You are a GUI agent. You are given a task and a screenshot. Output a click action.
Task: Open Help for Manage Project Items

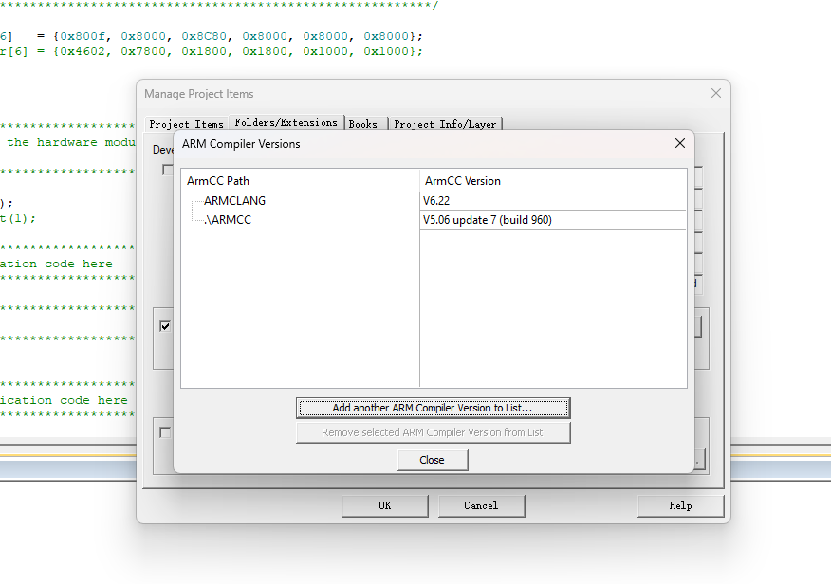coord(680,505)
